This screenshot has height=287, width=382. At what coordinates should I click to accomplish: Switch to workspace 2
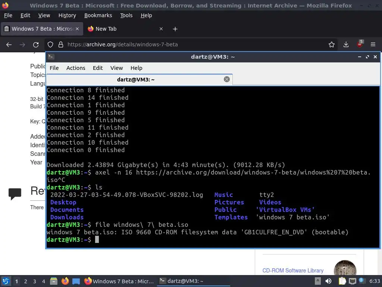click(26, 281)
